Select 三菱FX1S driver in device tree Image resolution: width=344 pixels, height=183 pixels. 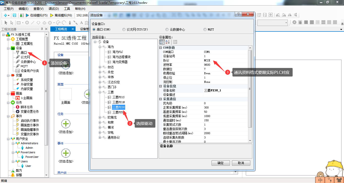click(x=118, y=97)
